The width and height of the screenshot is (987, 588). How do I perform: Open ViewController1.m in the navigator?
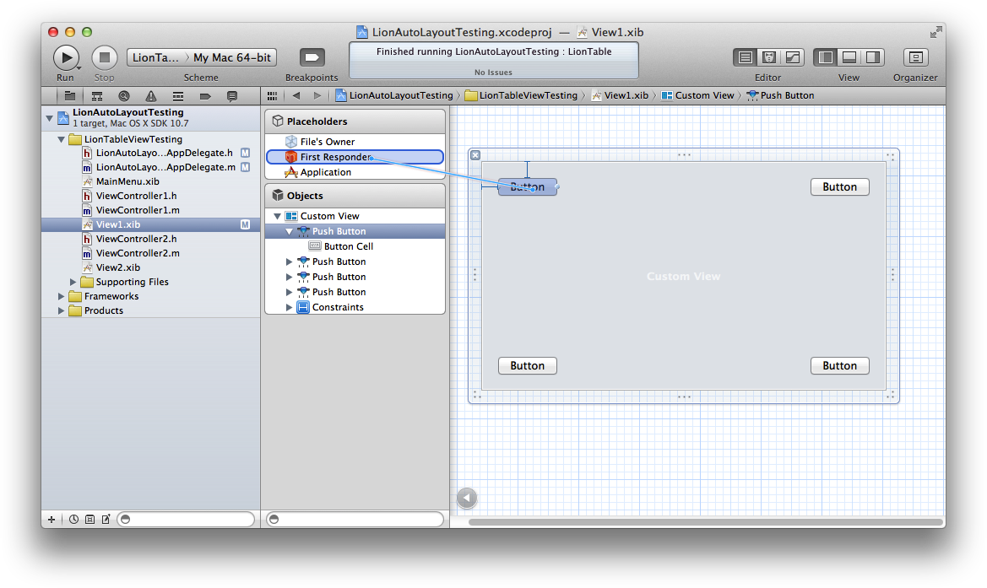tap(151, 211)
